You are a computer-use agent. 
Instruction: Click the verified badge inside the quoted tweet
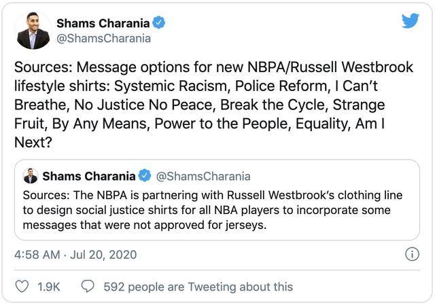pos(145,177)
